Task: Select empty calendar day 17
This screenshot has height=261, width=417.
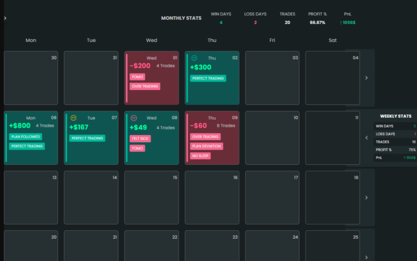Action: [x=272, y=197]
